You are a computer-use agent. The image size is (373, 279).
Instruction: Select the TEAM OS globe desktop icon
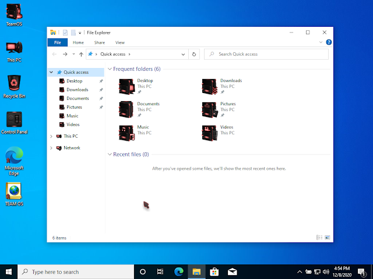[x=14, y=194]
